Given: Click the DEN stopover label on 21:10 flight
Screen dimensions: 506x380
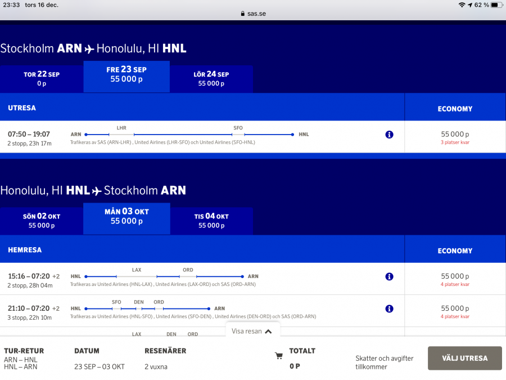Looking at the screenshot, I should point(139,302).
